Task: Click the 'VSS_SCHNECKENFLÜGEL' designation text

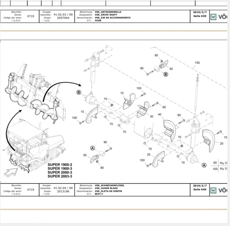Action: coord(110,185)
